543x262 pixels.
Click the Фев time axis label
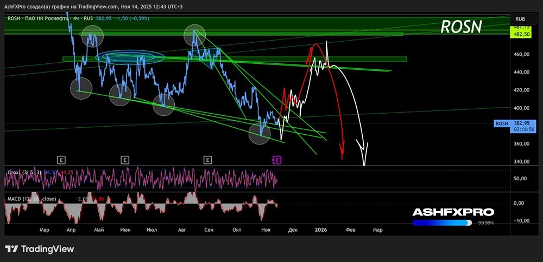(x=350, y=230)
